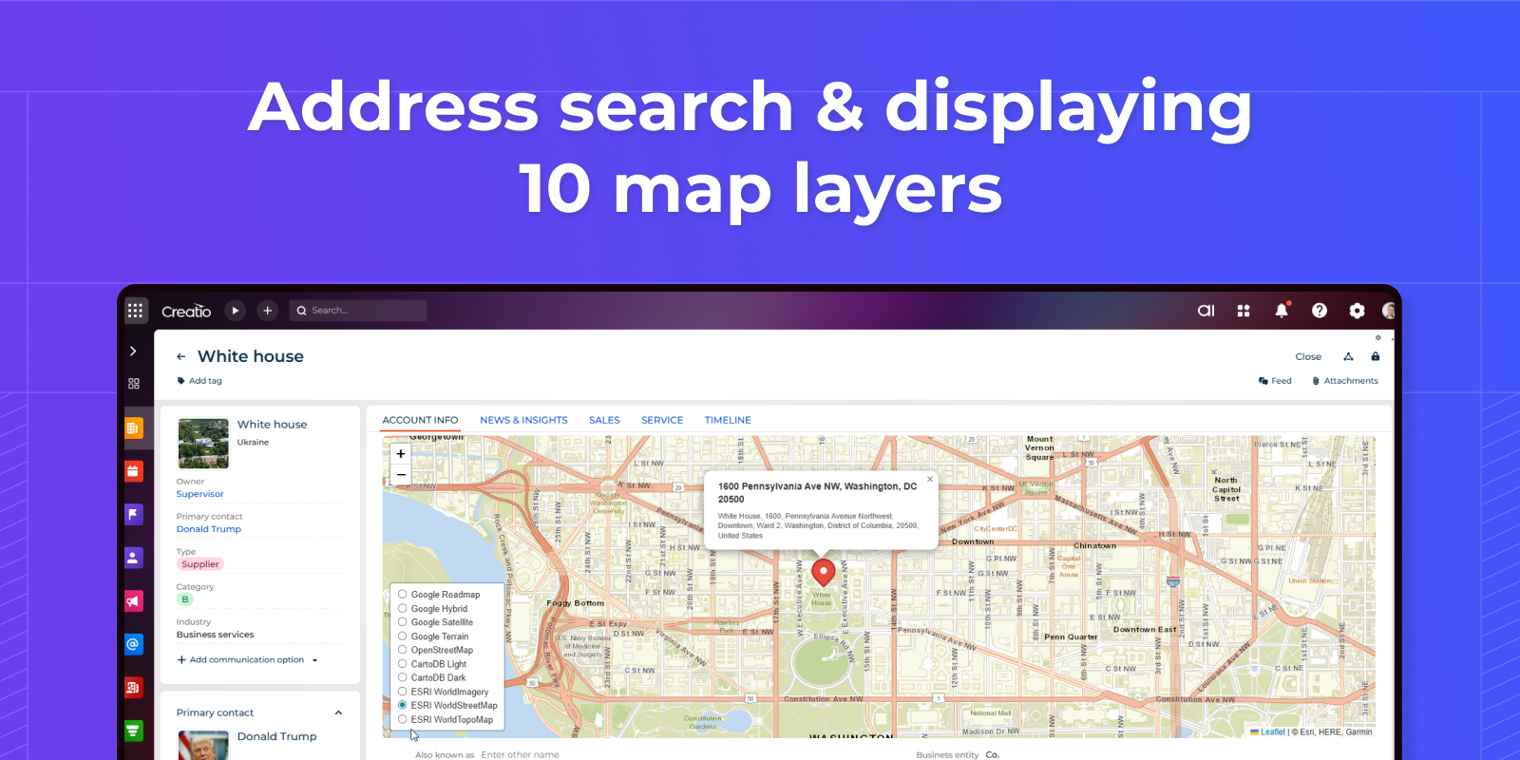Open the dark red section icon in sidebar
This screenshot has height=760, width=1520.
click(x=133, y=687)
